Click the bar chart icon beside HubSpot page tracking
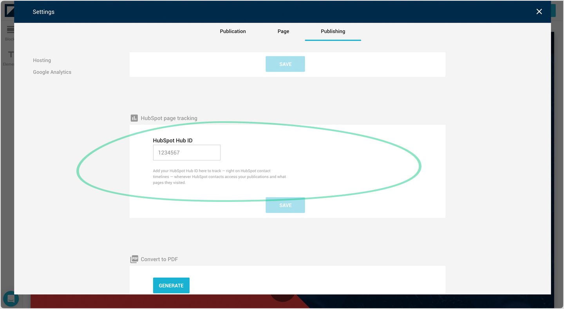This screenshot has width=564, height=309. point(134,118)
